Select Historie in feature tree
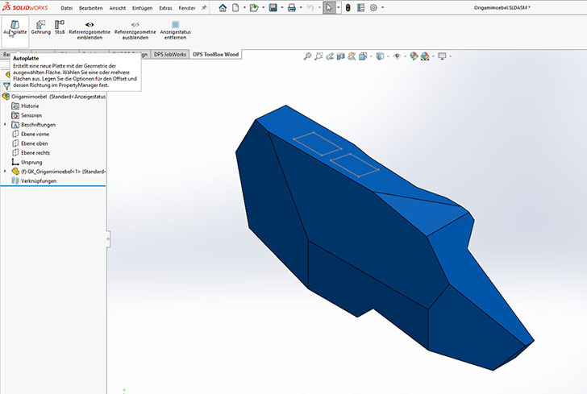The height and width of the screenshot is (394, 587). 30,106
